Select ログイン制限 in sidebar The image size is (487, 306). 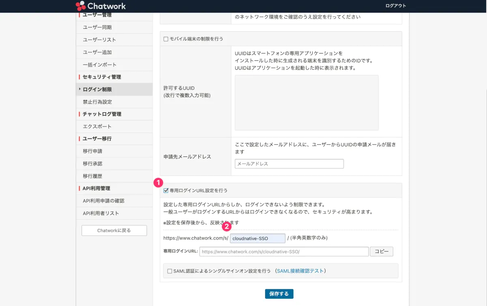[x=97, y=90]
